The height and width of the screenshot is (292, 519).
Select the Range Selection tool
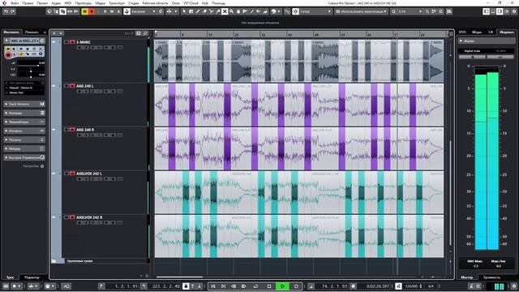[x=191, y=11]
